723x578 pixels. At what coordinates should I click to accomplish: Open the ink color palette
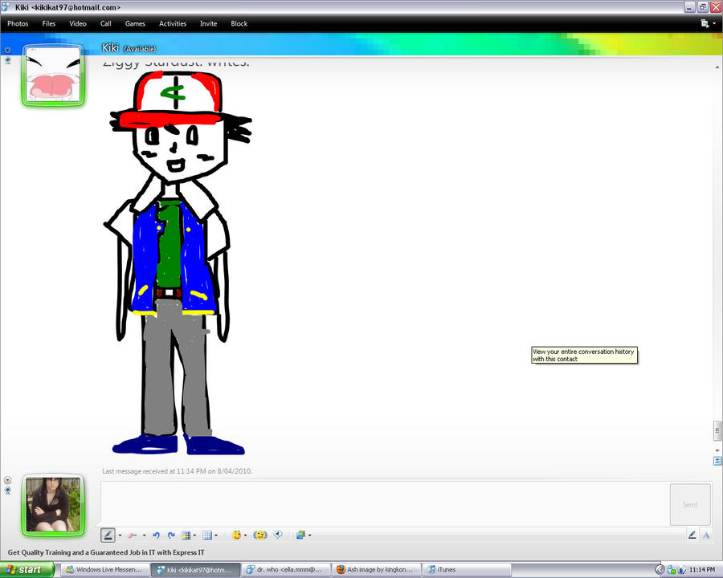186,535
